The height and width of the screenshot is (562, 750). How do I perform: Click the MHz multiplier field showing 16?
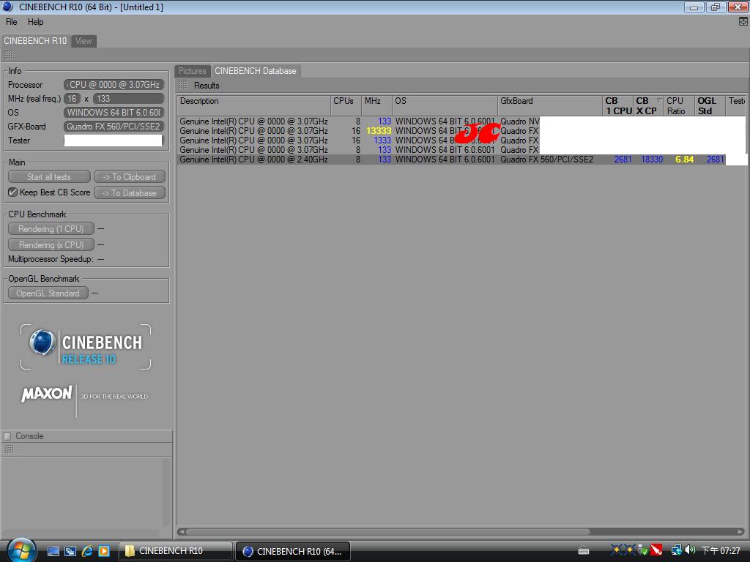(72, 99)
